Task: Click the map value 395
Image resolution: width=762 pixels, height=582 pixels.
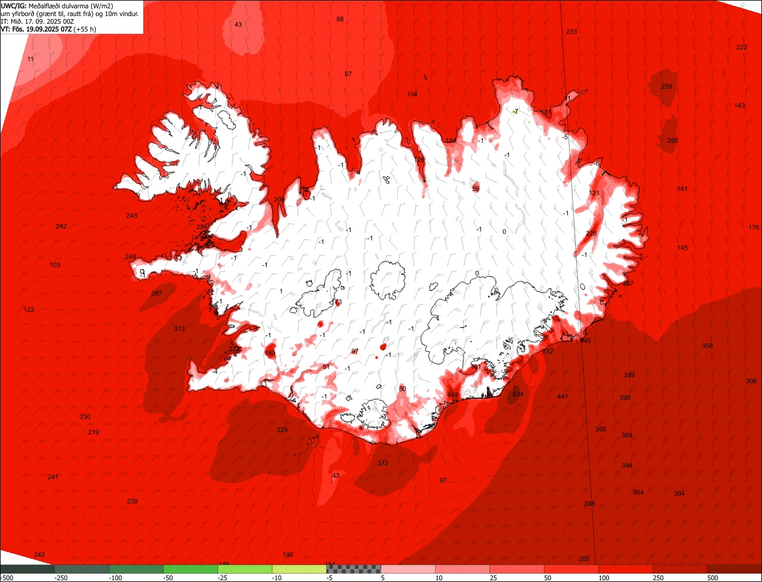Action: click(x=601, y=429)
